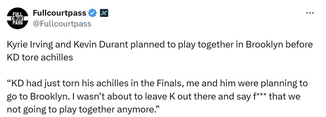Open the three-dot more options menu

click(310, 13)
